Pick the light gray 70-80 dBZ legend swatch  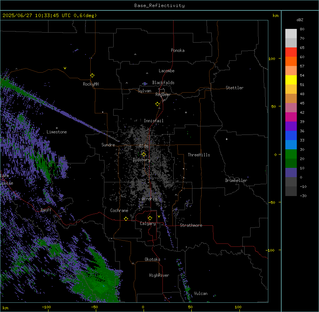click(x=291, y=34)
